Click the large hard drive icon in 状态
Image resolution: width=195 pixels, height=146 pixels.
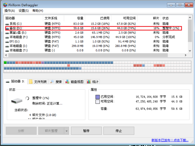pyautogui.click(x=17, y=101)
